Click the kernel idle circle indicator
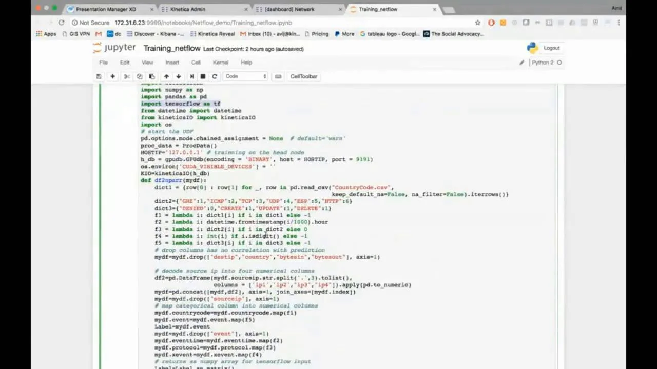The image size is (657, 369). [559, 63]
